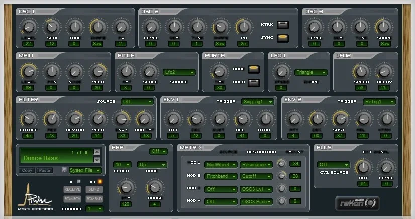
Task: Click the MOD 2 amount knob
Action: (281, 175)
